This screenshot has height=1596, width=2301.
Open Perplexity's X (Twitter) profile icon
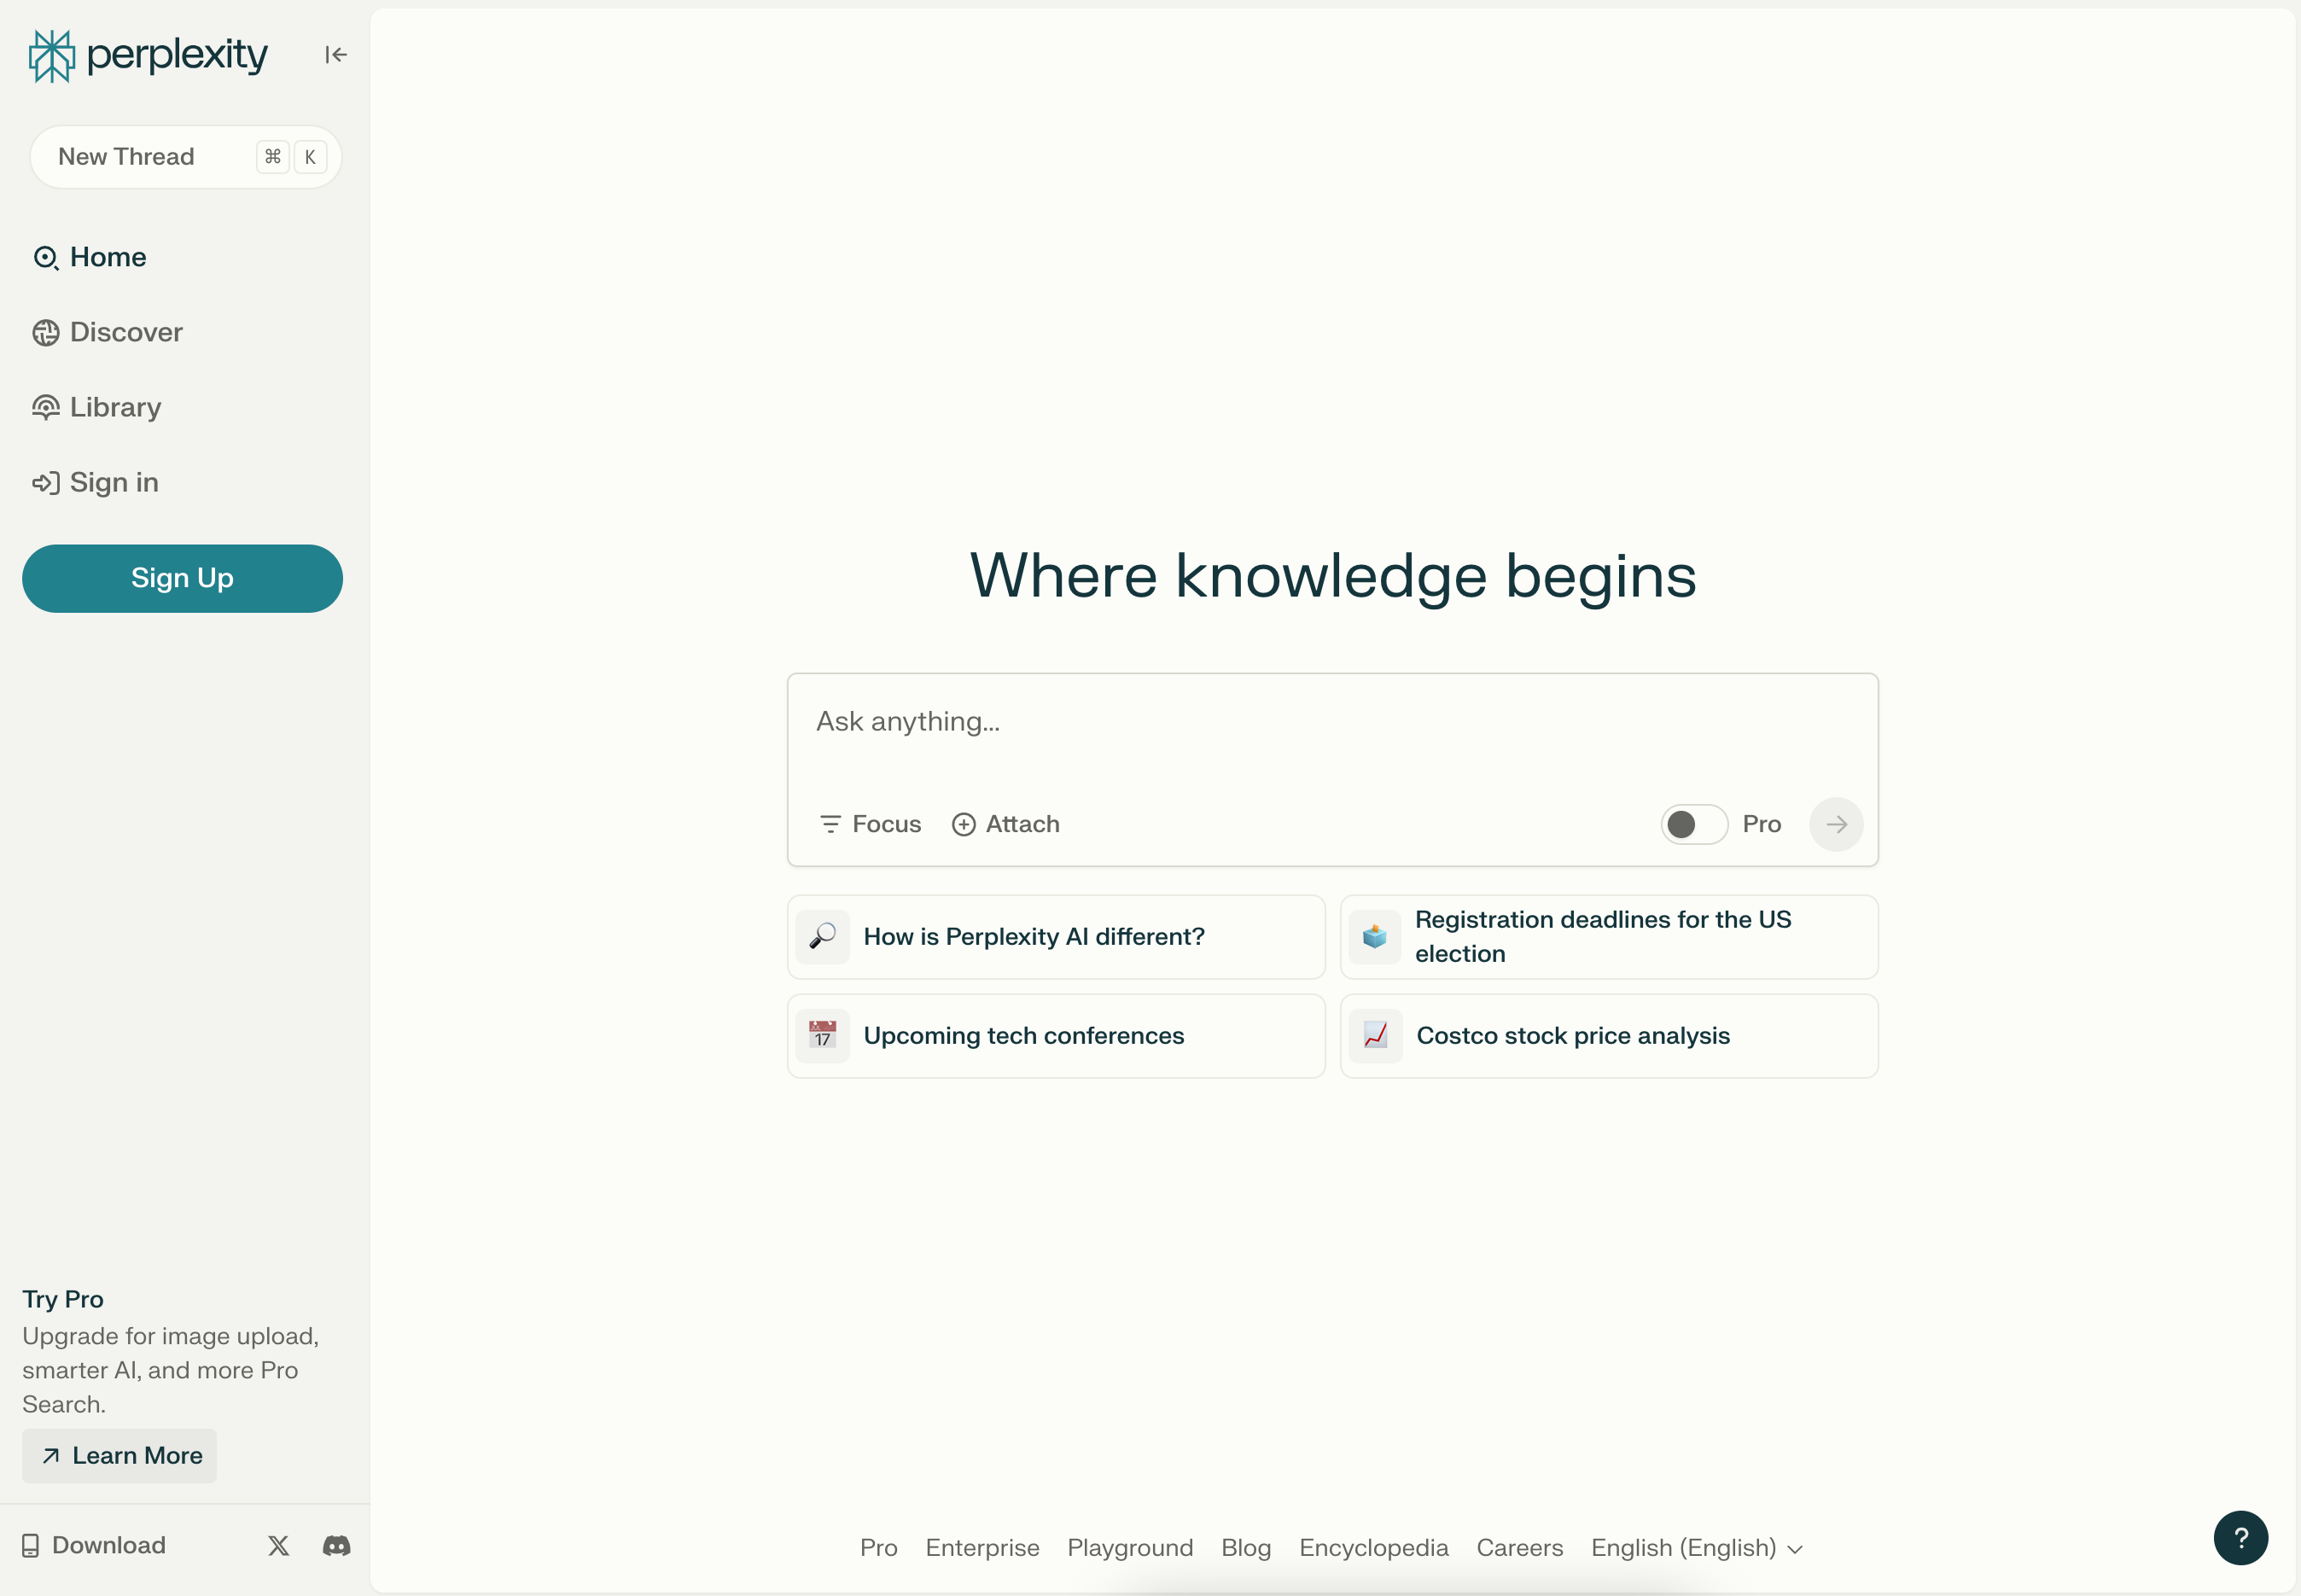point(279,1546)
